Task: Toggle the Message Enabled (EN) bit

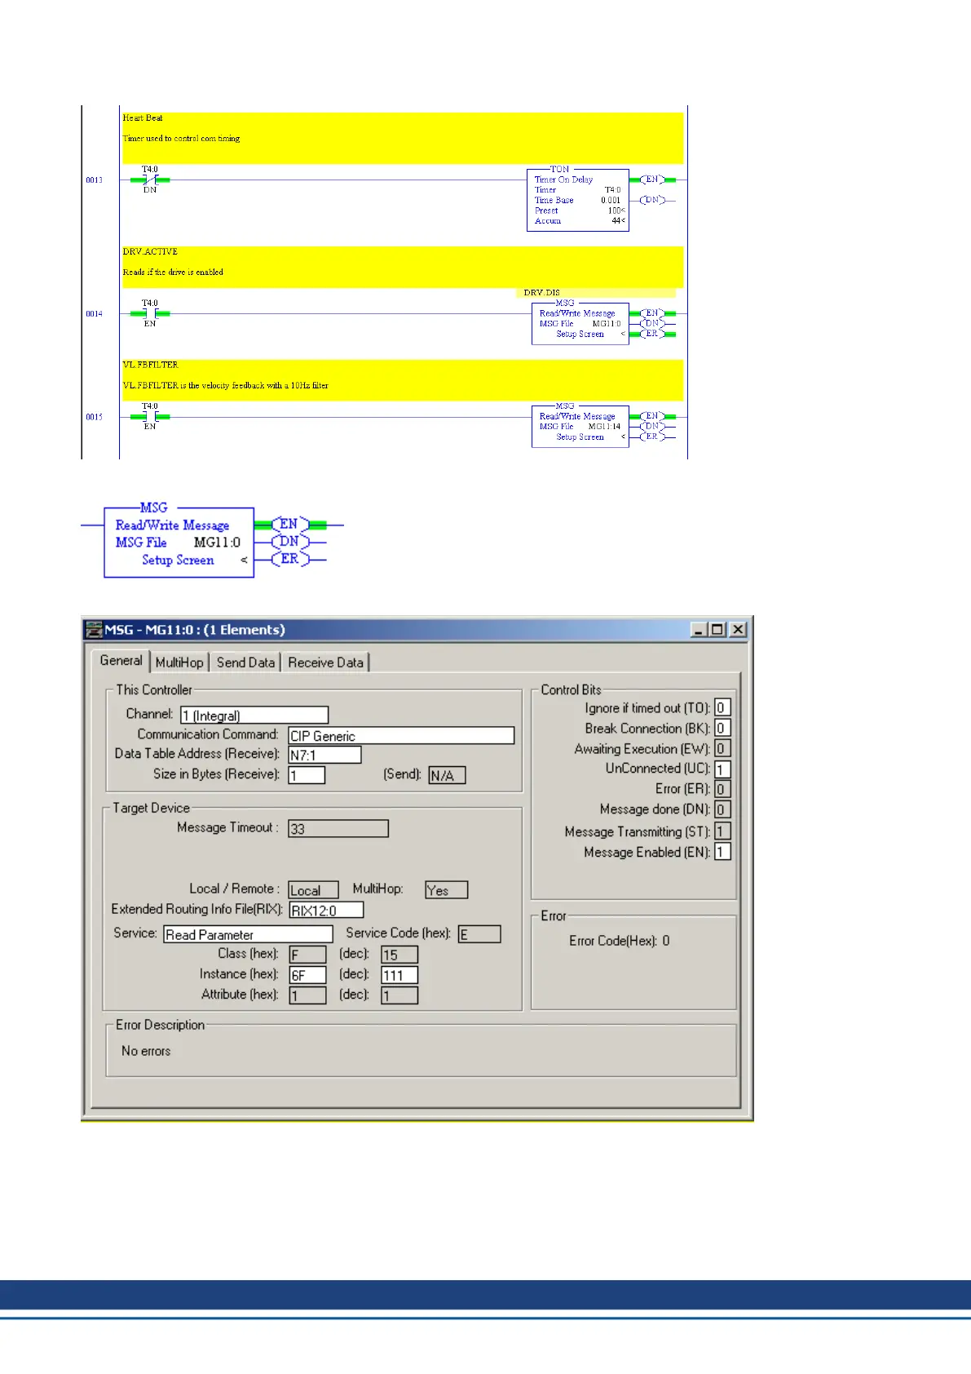Action: click(722, 852)
